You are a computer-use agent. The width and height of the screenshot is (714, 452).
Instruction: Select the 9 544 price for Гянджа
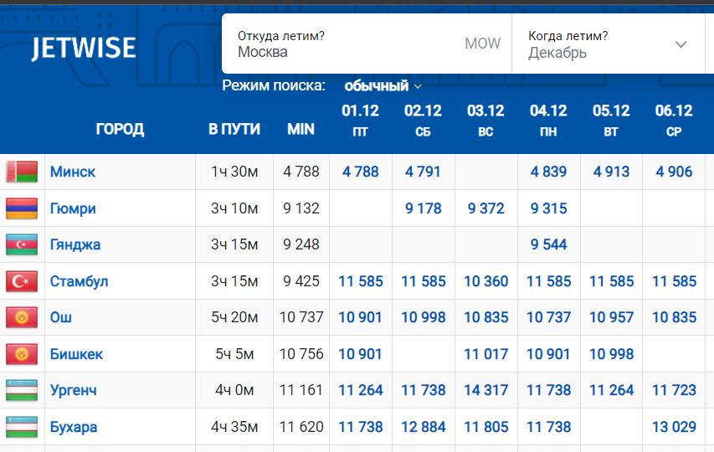click(x=548, y=244)
